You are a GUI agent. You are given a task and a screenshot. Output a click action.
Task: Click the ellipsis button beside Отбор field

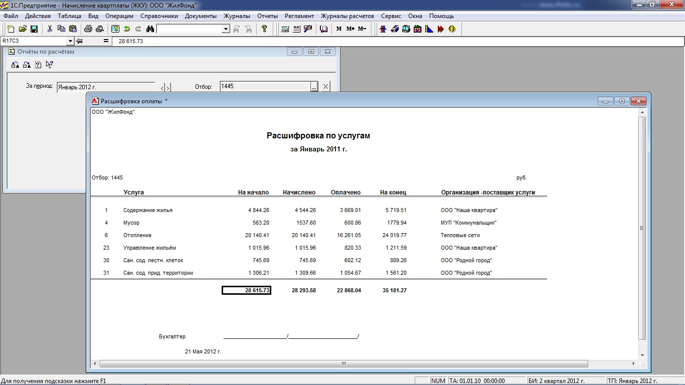(x=314, y=87)
